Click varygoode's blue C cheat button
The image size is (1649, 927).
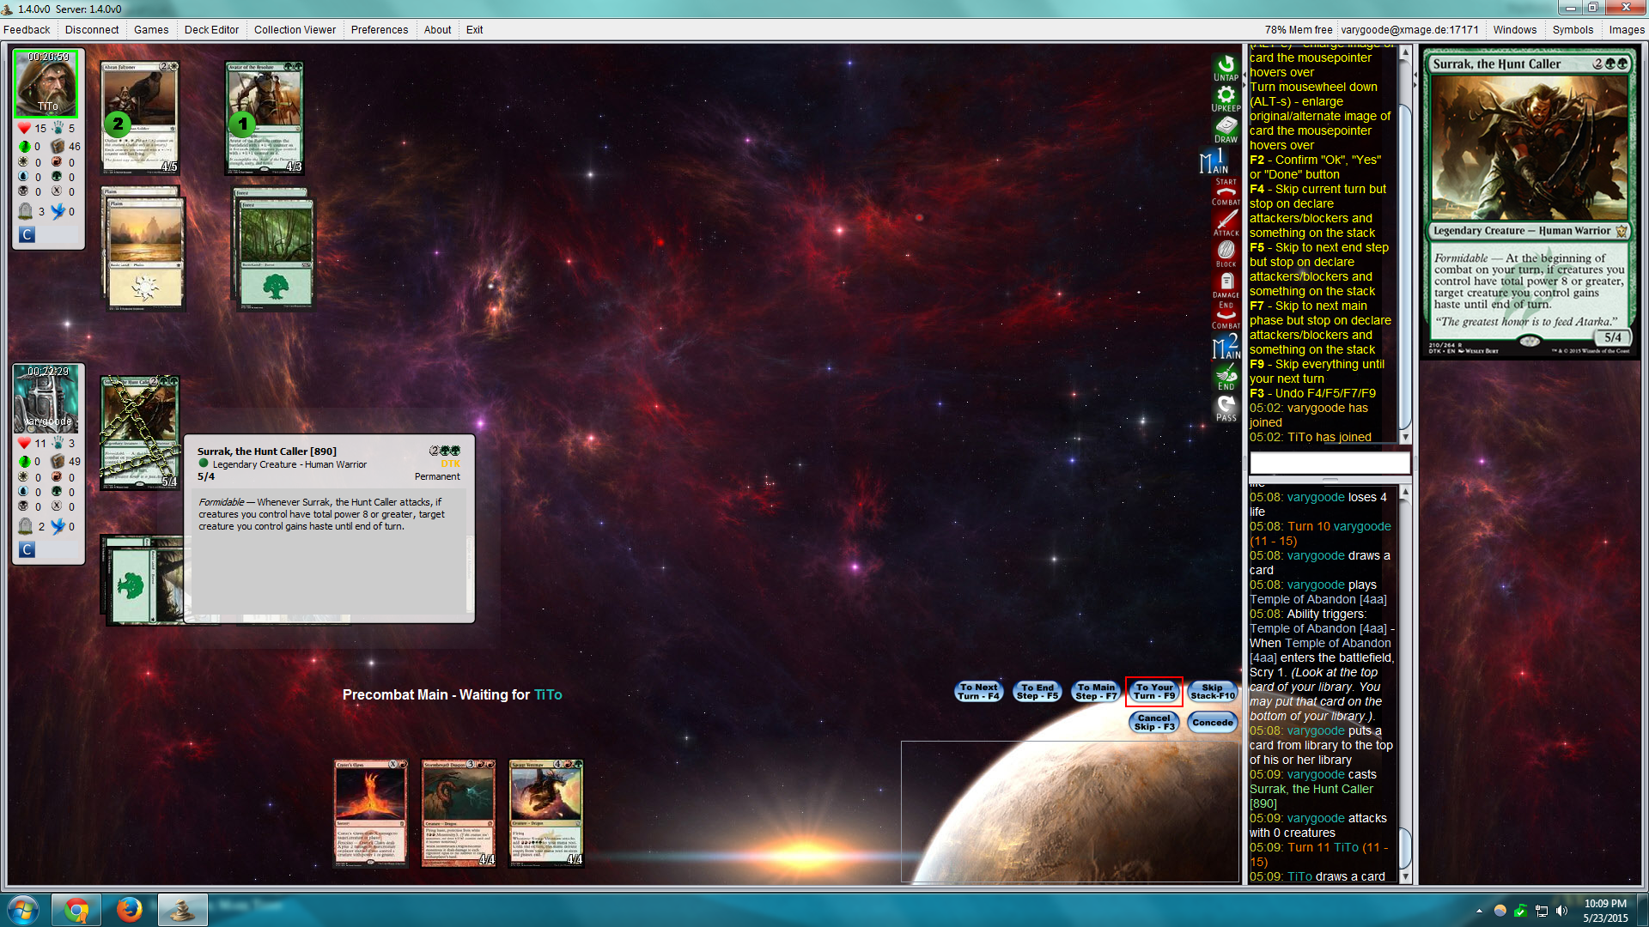(27, 549)
